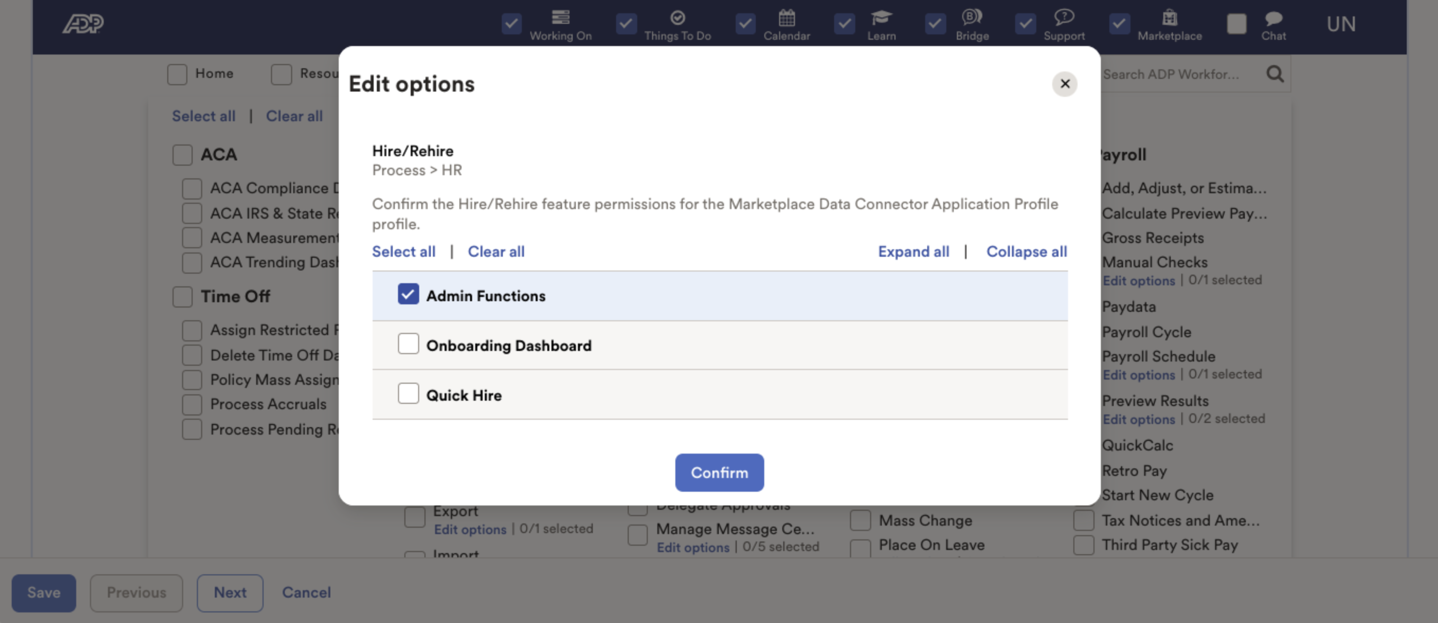Expand all Hire/Rehire feature options
The width and height of the screenshot is (1438, 623).
tap(914, 251)
